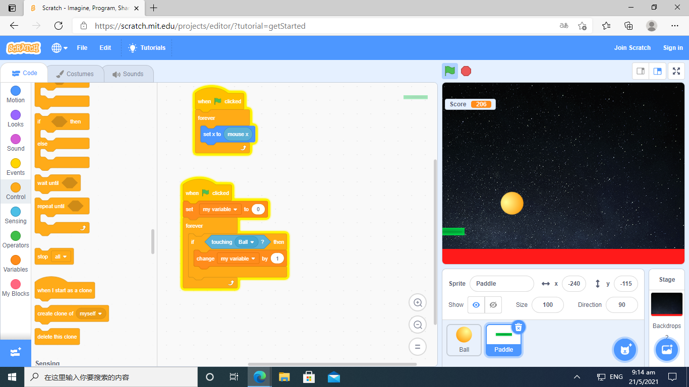Enter full screen stage mode

pyautogui.click(x=676, y=71)
